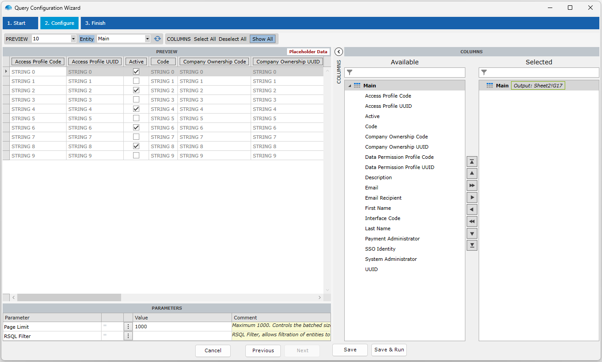Click the move-up arrow button
602x362 pixels.
point(472,173)
